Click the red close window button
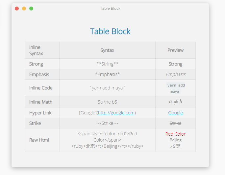This screenshot has width=225, height=175. 17,9
